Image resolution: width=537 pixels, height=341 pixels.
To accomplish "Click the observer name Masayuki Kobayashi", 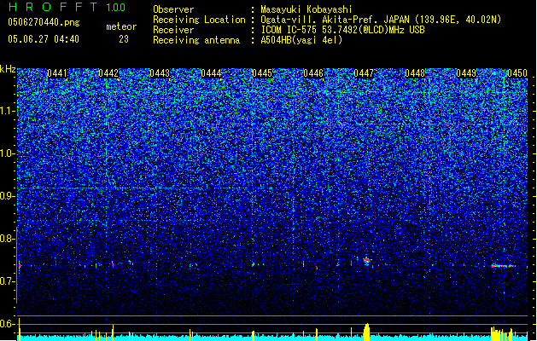I will [x=306, y=9].
